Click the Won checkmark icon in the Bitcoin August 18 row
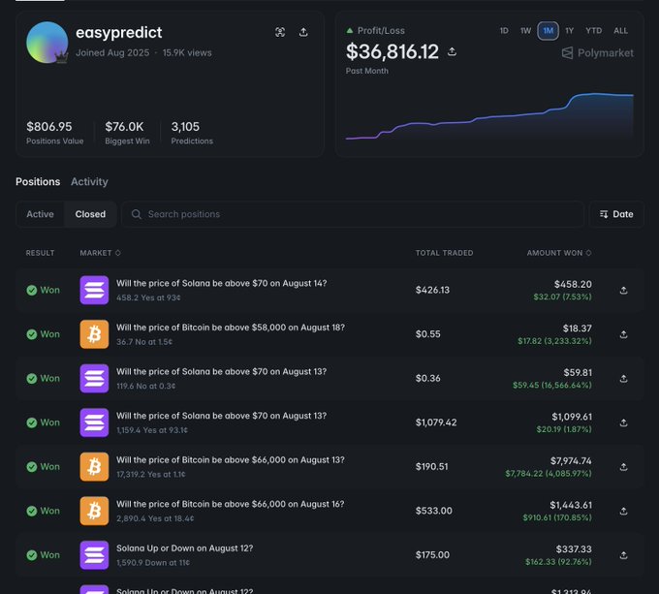The height and width of the screenshot is (594, 659). (x=32, y=334)
